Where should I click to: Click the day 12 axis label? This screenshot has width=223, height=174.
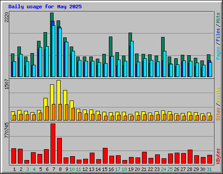[85, 169]
